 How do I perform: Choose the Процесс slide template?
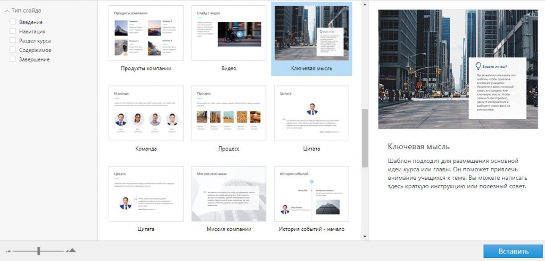point(228,114)
